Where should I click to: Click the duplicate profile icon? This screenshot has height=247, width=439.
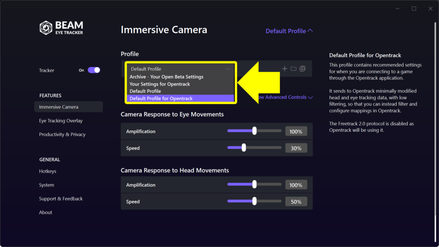(302, 69)
